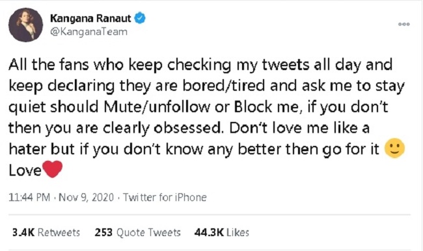Open the 11:44 PM timestamp link
423x251 pixels.
point(29,197)
